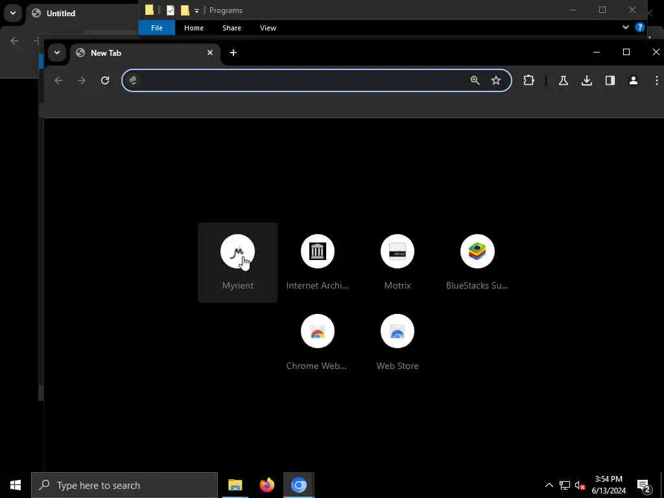664x498 pixels.
Task: Toggle the side panel icon
Action: [610, 80]
